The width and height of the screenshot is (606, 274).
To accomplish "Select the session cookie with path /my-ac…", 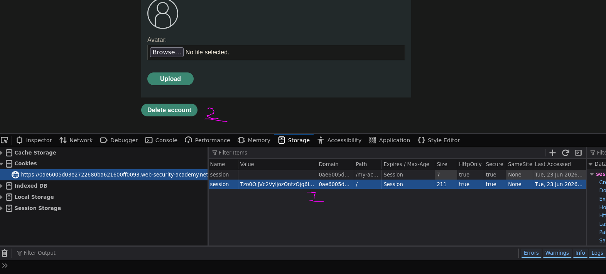I will pos(397,175).
